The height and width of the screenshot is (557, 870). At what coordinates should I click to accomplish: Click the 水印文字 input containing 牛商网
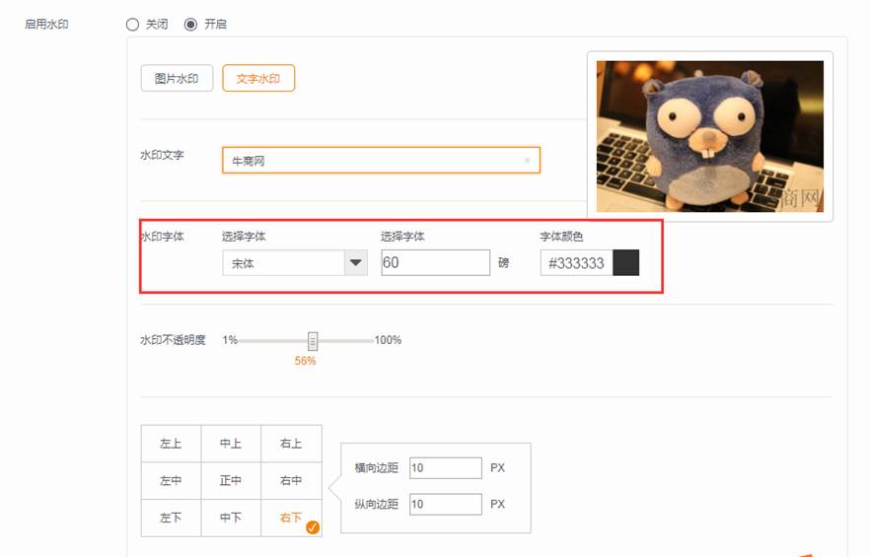tap(381, 161)
